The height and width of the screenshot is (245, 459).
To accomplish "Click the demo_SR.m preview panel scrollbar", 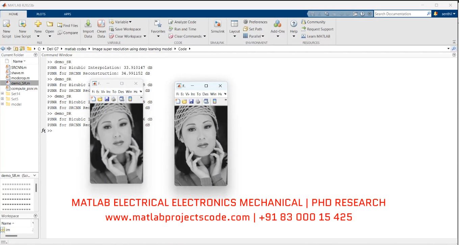I will coord(36,188).
